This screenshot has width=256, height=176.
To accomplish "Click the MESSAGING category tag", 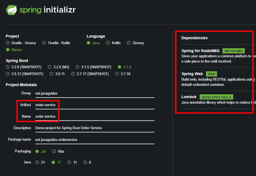I will 234,51.
